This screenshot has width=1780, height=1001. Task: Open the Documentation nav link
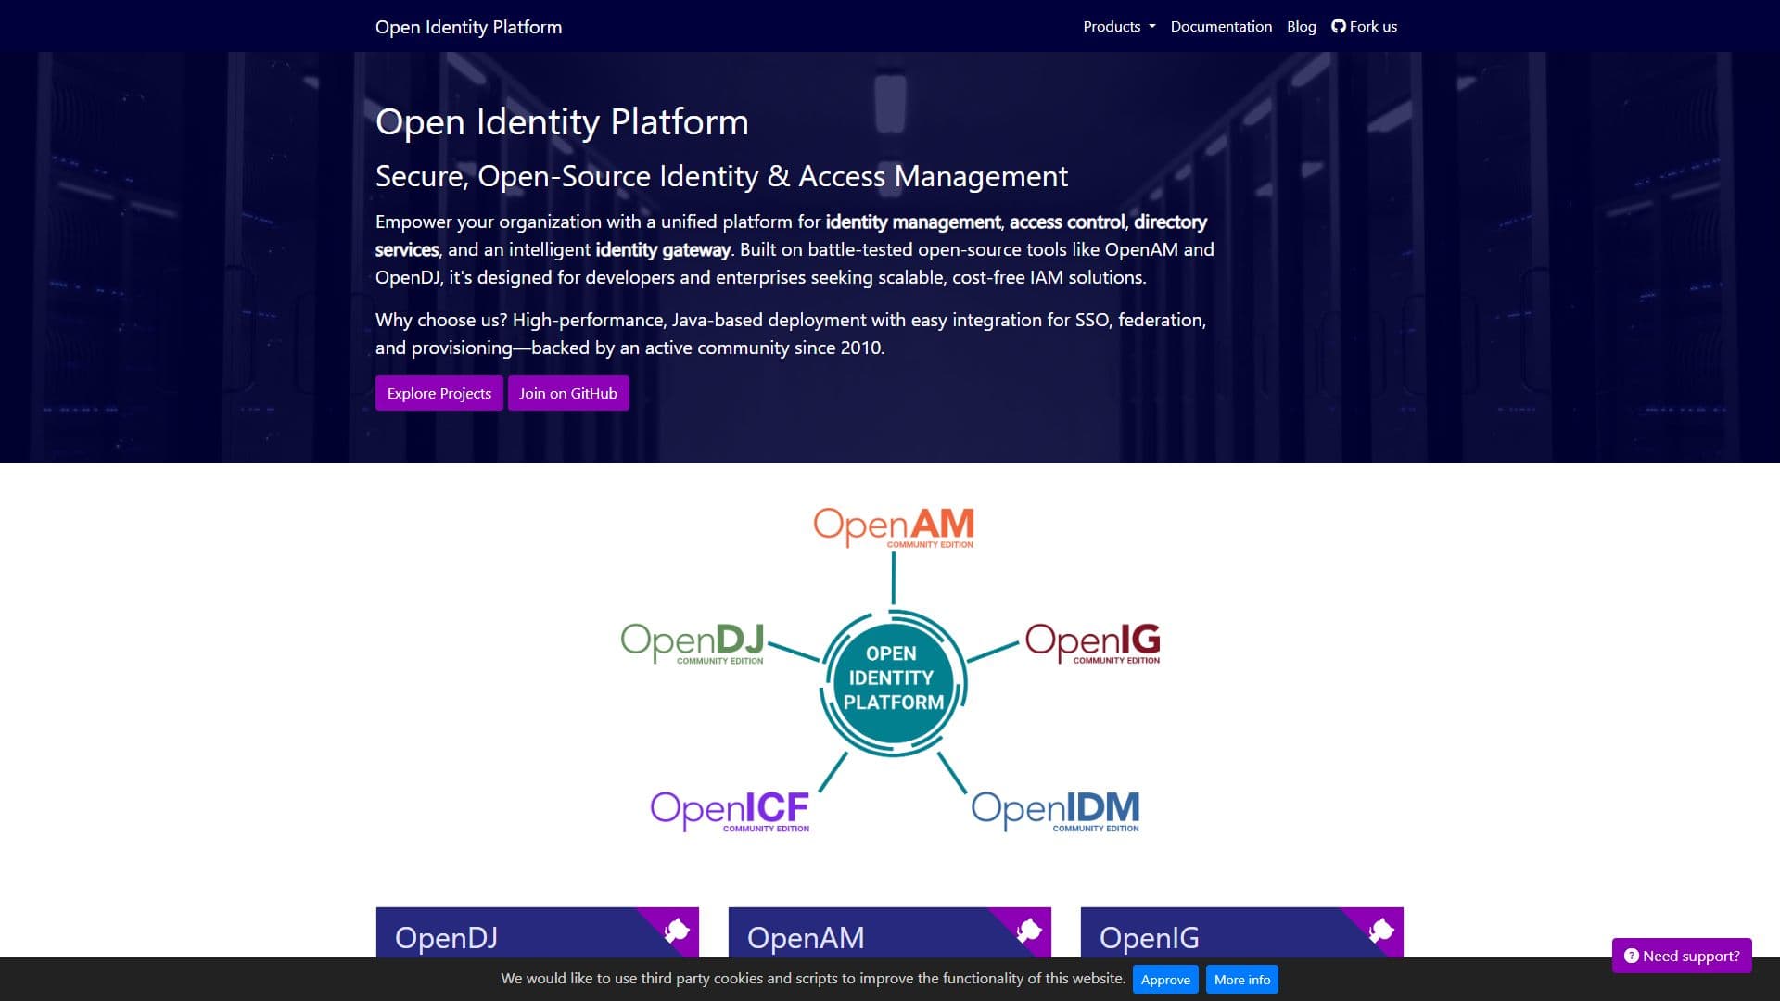click(1221, 26)
